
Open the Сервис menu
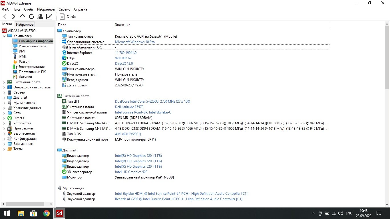64,9
